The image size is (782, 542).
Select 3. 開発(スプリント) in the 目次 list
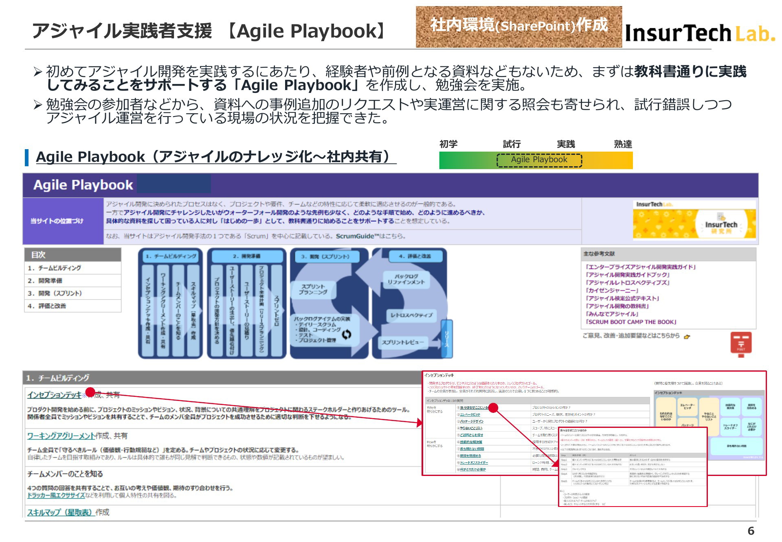(72, 293)
